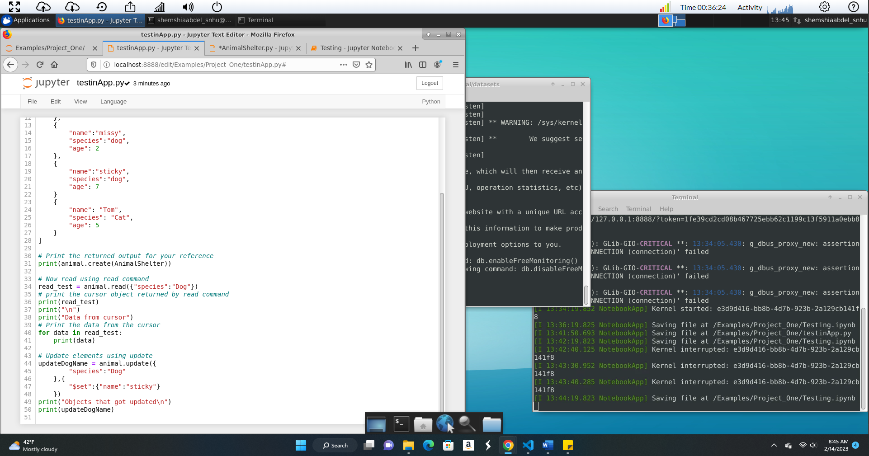
Task: Launch the terminal emulator from the dock
Action: click(x=401, y=424)
